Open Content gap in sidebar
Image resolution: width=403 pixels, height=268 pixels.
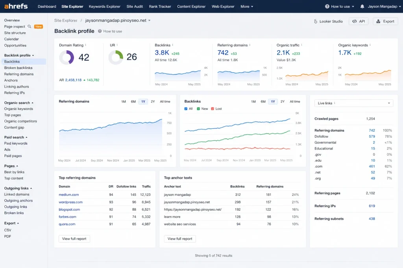pos(14,128)
